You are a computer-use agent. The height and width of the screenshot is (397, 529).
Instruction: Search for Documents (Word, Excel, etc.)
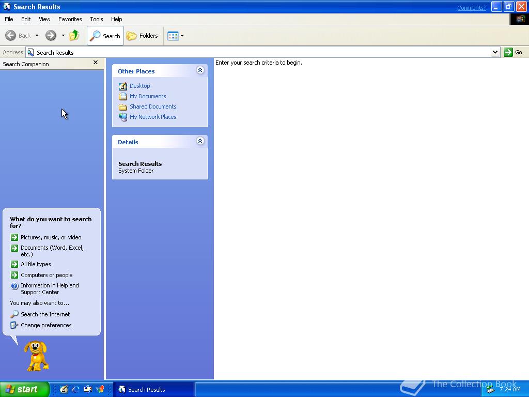pyautogui.click(x=52, y=251)
